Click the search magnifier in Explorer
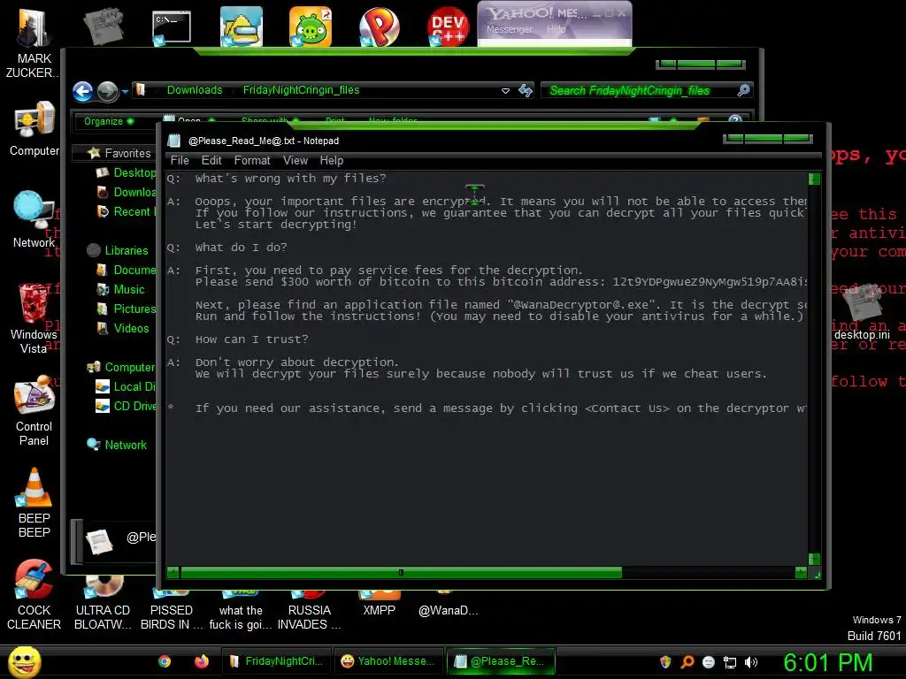 (743, 90)
